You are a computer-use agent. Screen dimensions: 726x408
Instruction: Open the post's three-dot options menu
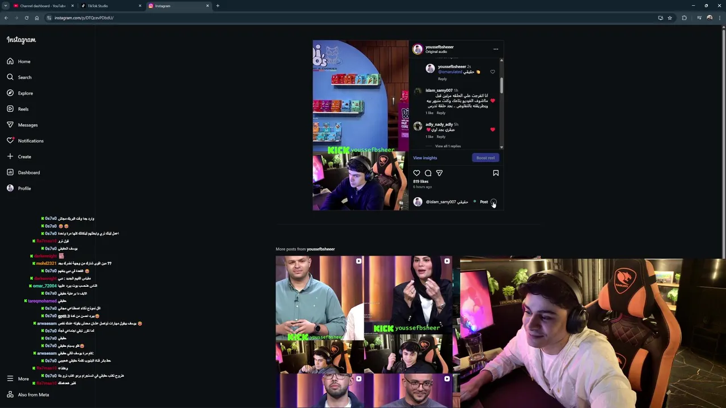click(496, 49)
